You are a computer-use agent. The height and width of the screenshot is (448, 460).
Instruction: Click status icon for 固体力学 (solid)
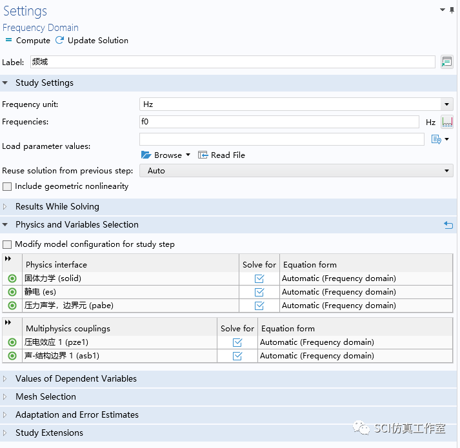(12, 278)
